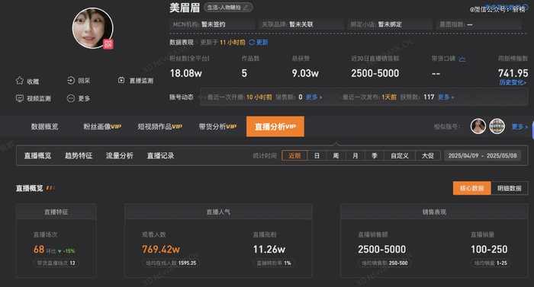The height and width of the screenshot is (287, 534).
Task: Open the 带货分析 tab
Action: pos(217,126)
